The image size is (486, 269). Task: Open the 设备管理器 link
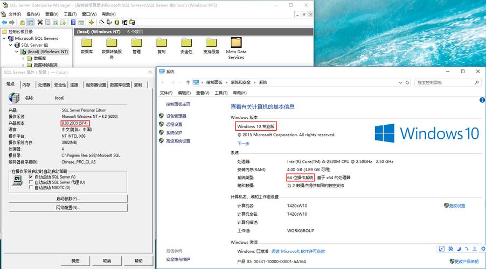click(176, 116)
